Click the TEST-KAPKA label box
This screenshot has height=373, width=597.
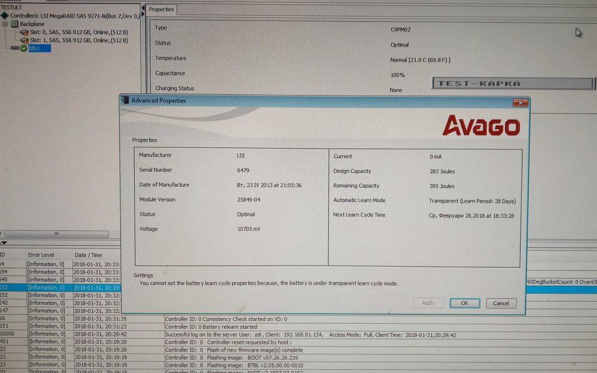point(512,84)
